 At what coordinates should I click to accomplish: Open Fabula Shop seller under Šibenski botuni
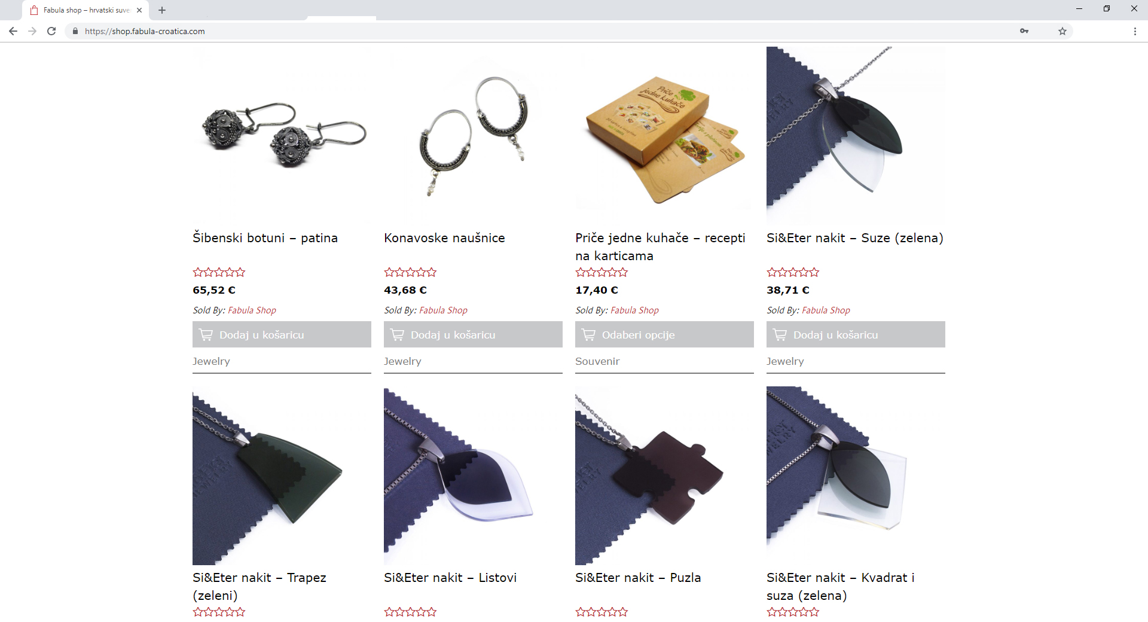[252, 310]
